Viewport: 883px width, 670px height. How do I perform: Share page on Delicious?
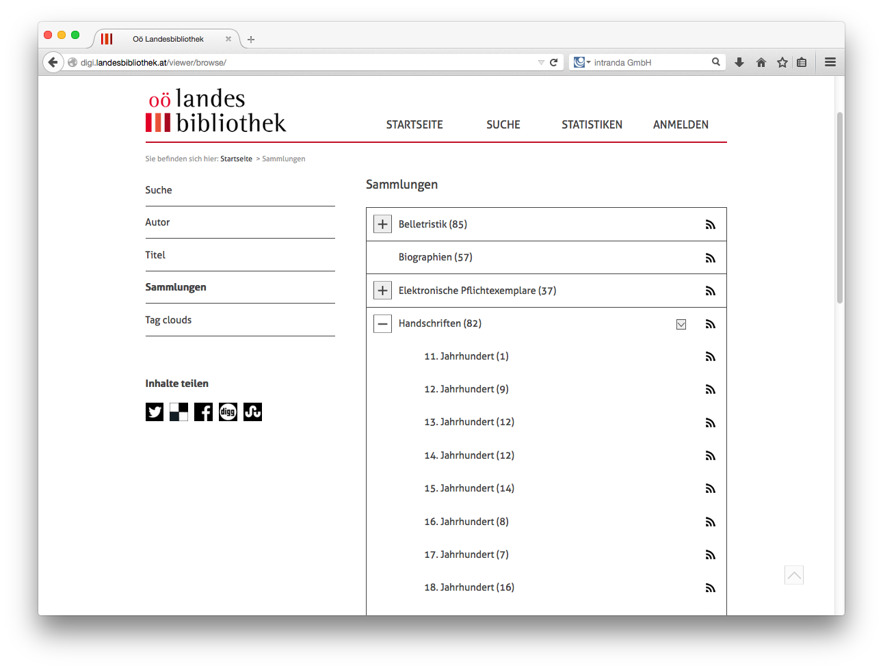[x=179, y=412]
